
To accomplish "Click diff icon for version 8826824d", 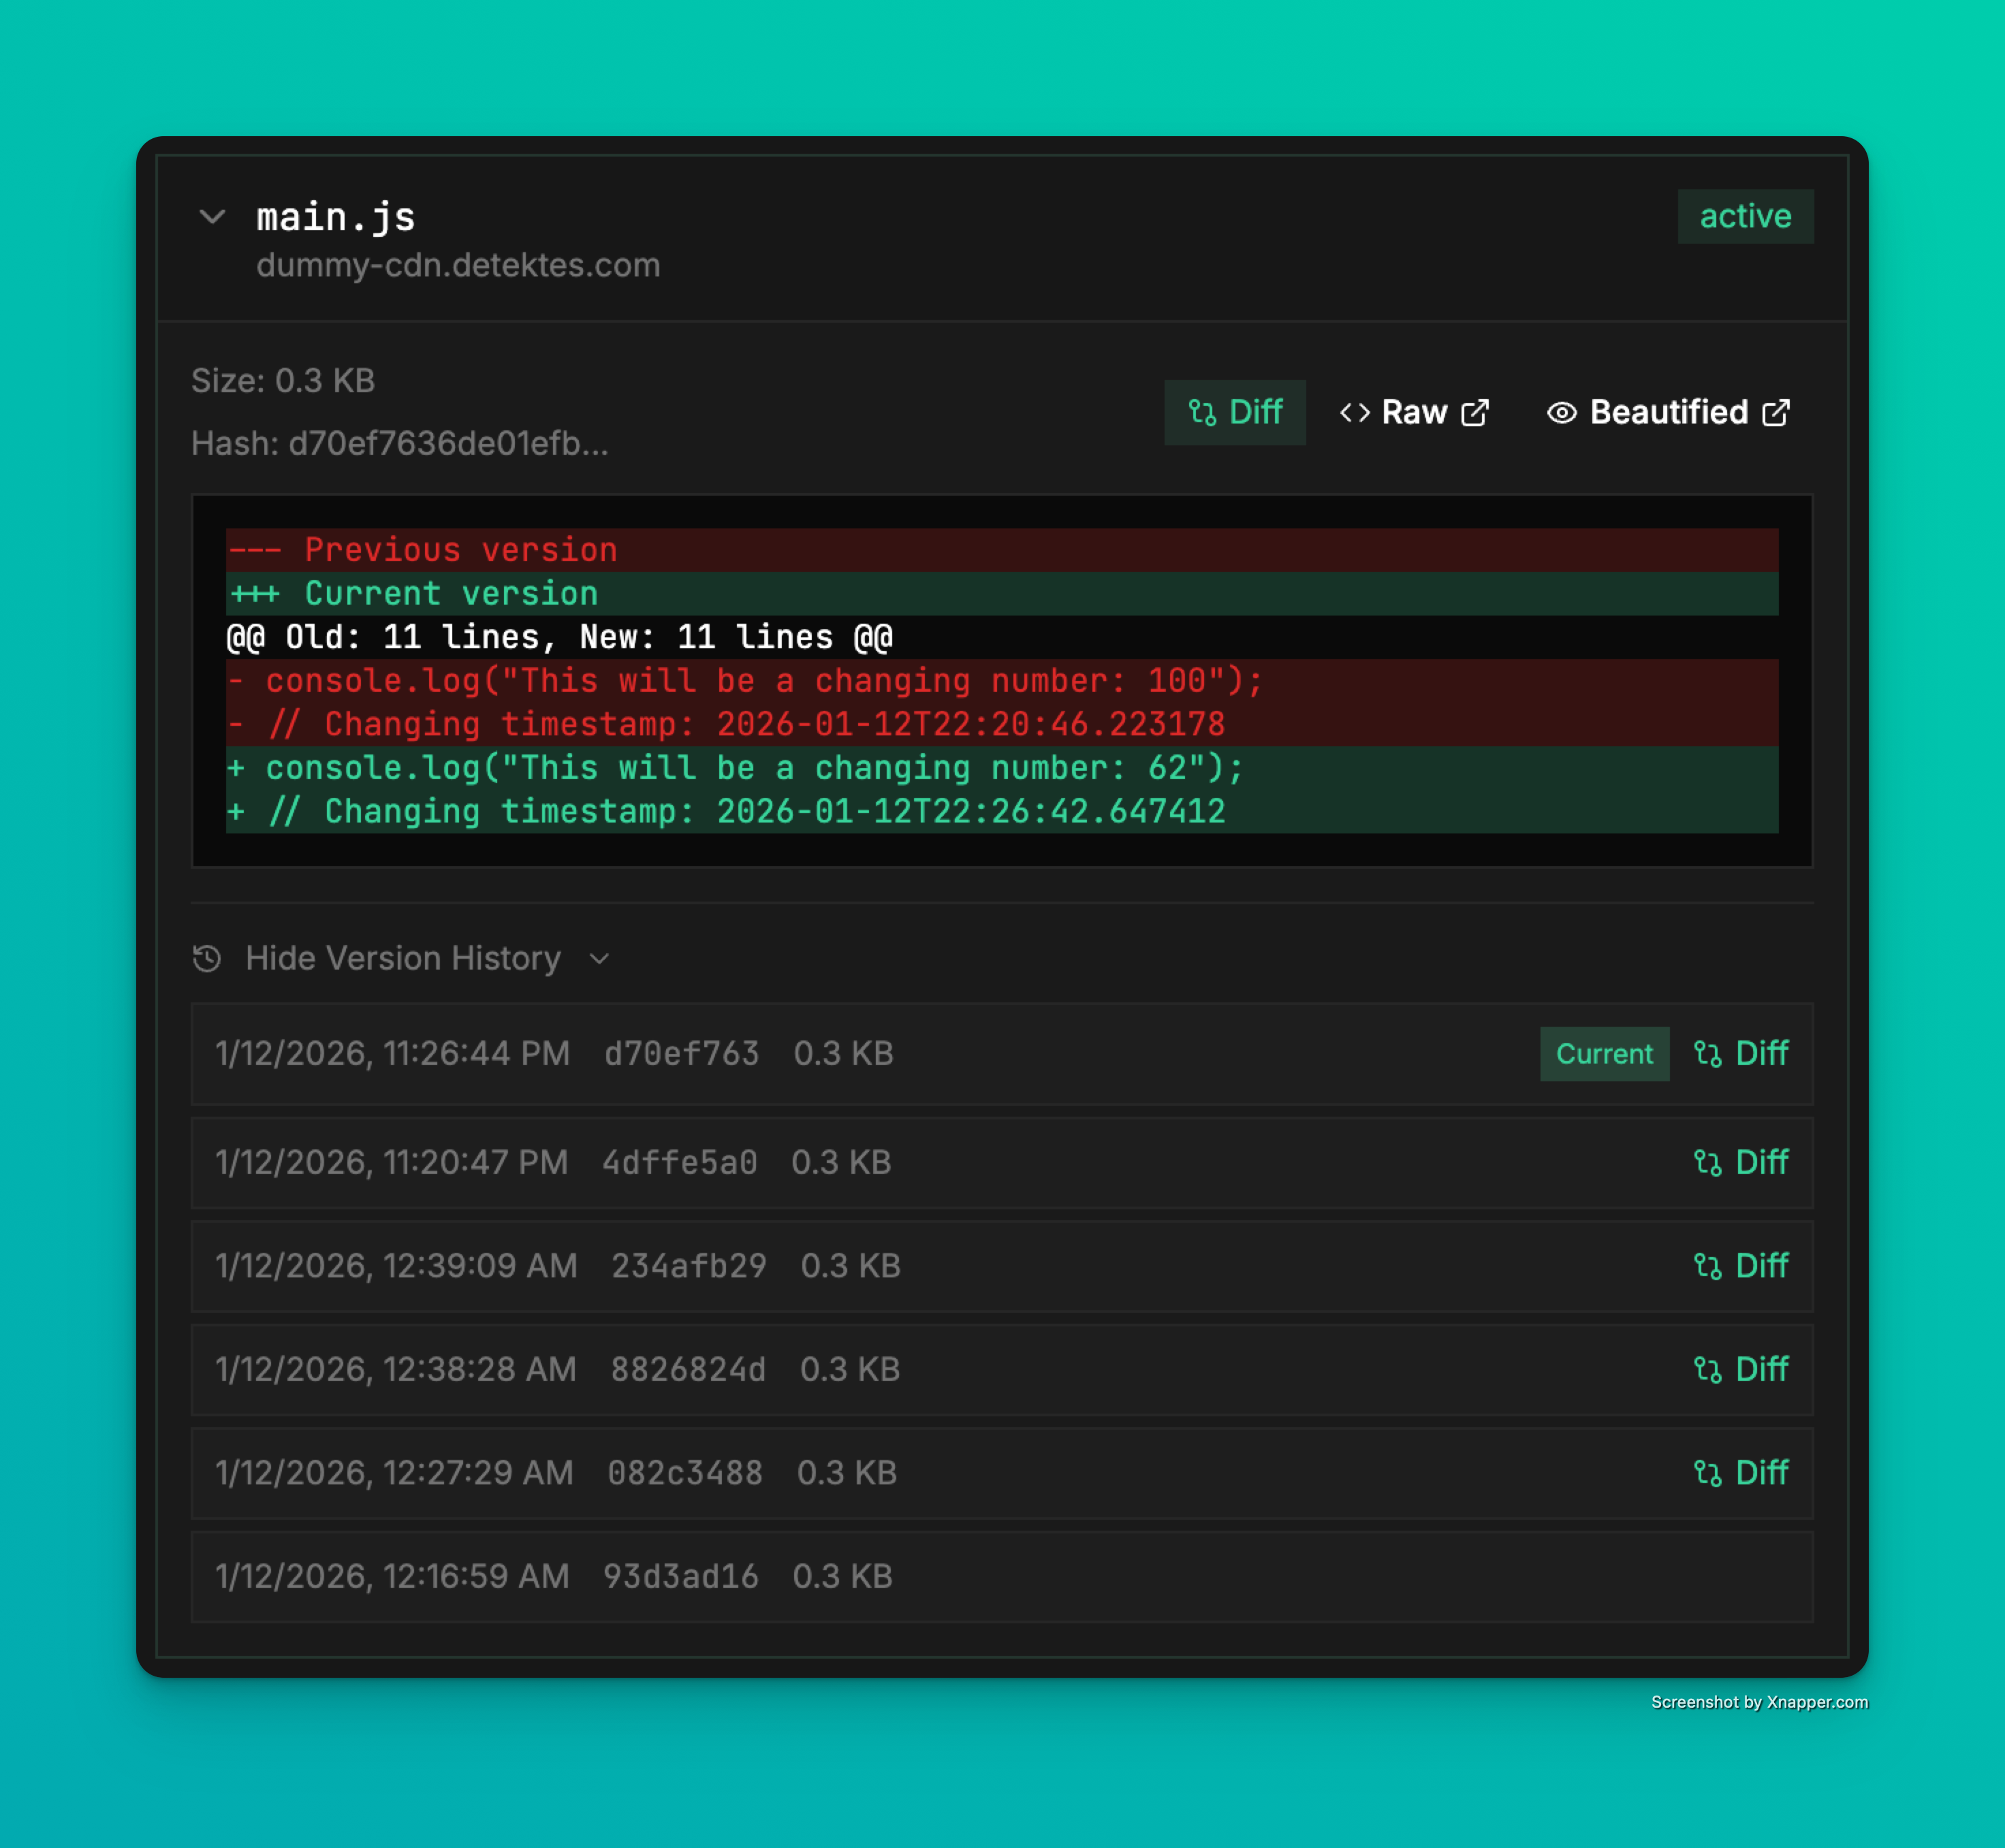I will pyautogui.click(x=1707, y=1369).
